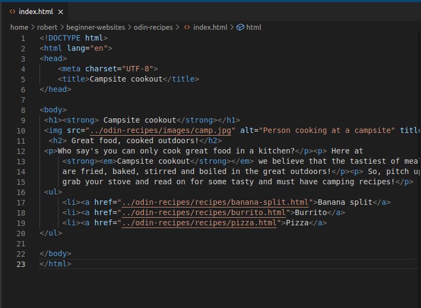Follow the banana-split.html href link
Image resolution: width=421 pixels, height=308 pixels.
[x=215, y=203]
